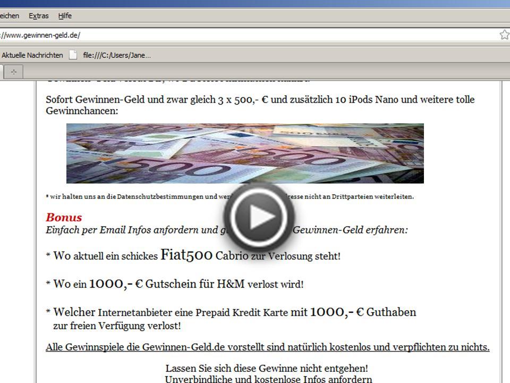
Task: Click the H&M Gutschein prize line
Action: coord(175,284)
